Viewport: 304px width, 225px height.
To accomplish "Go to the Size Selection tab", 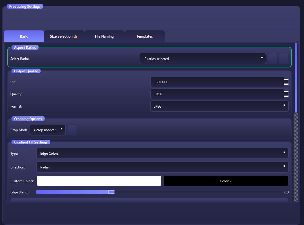I will pos(61,36).
